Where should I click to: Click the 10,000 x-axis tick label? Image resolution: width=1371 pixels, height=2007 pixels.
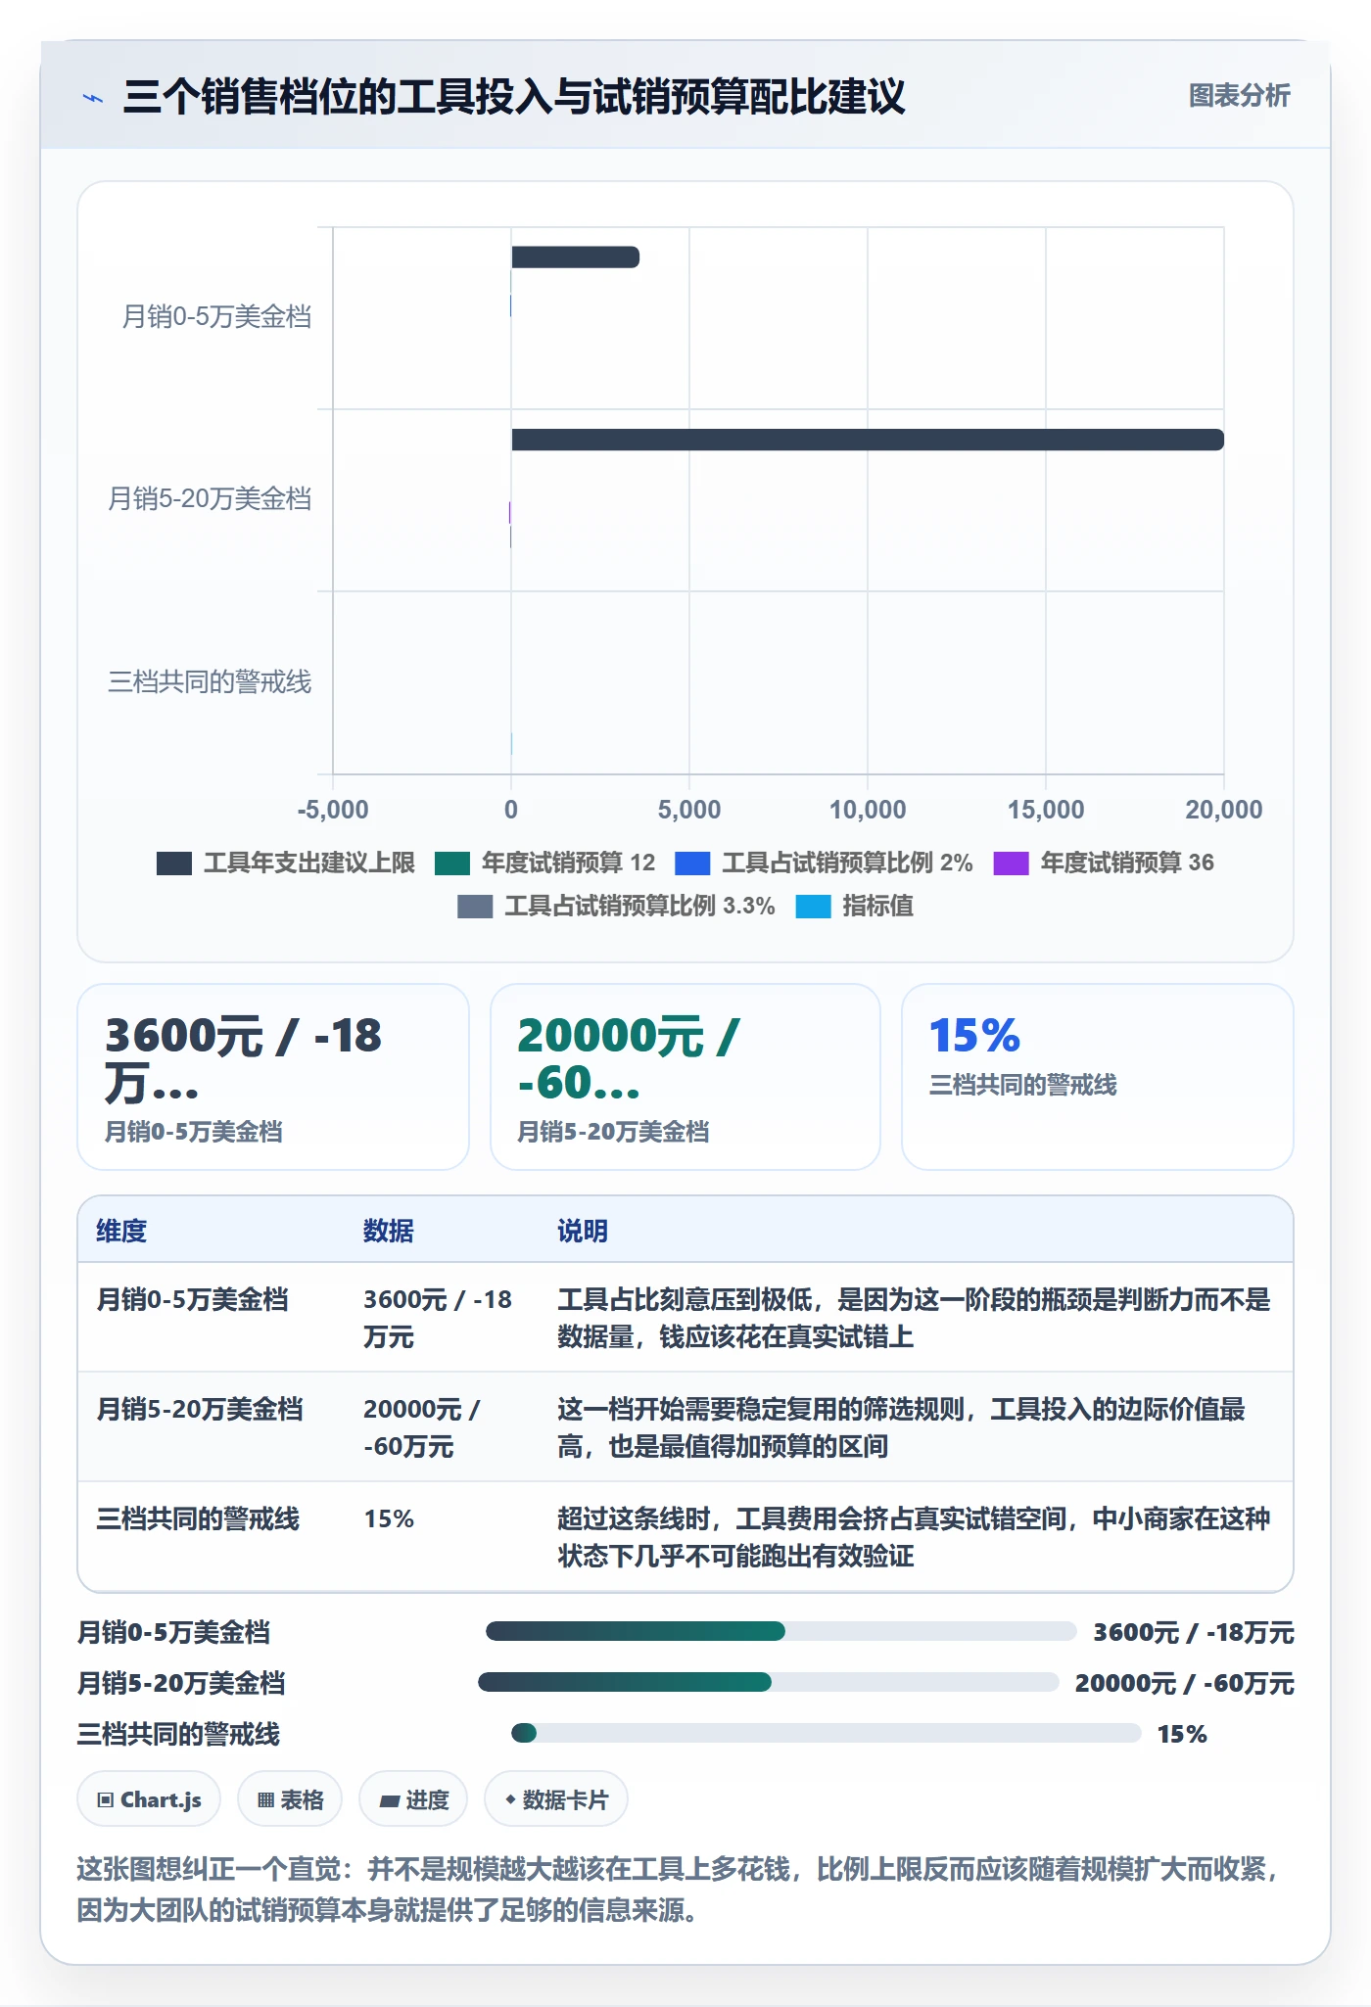tap(868, 810)
